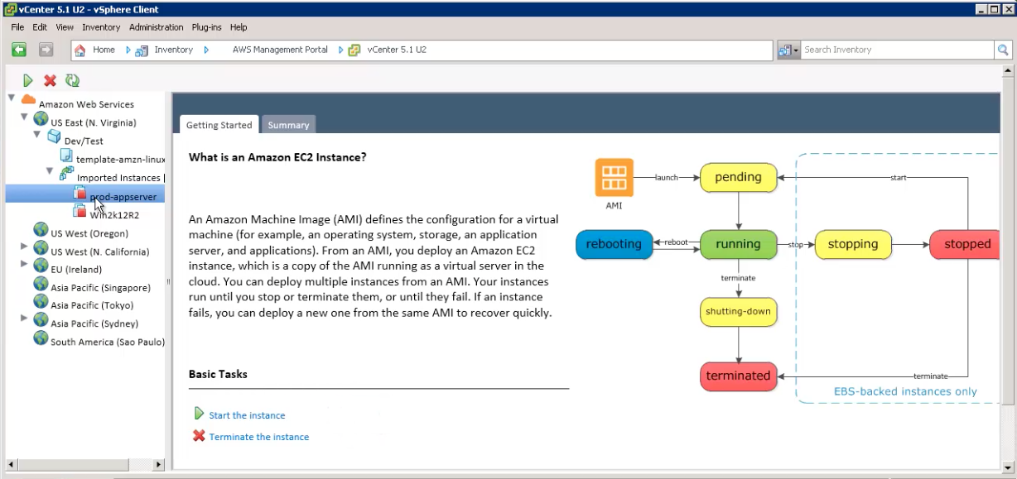This screenshot has width=1017, height=479.
Task: Select the US West (Oregon) globe icon
Action: [x=41, y=230]
